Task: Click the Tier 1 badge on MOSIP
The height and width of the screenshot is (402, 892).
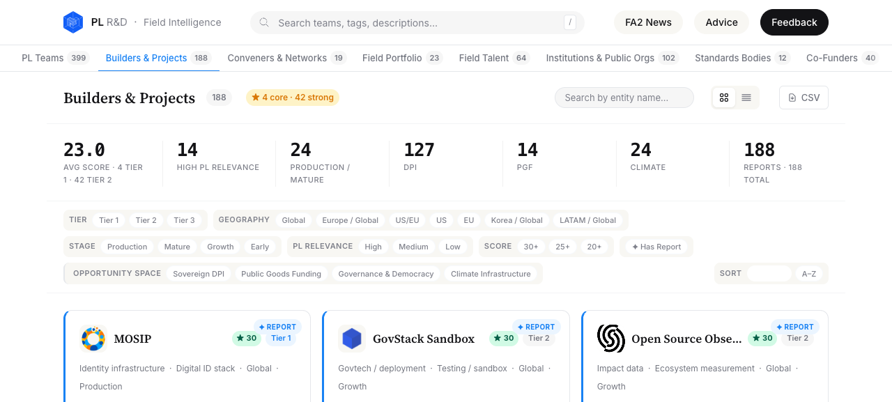Action: [281, 339]
